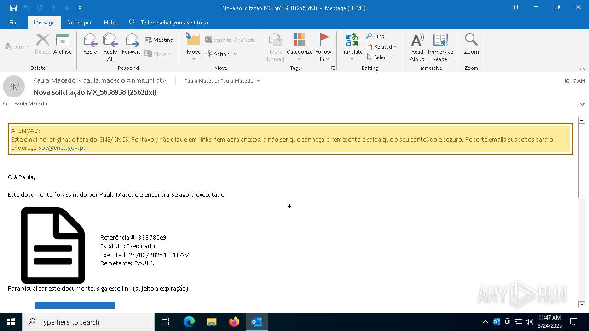Click the document image in email
This screenshot has height=331, width=589.
(x=53, y=245)
